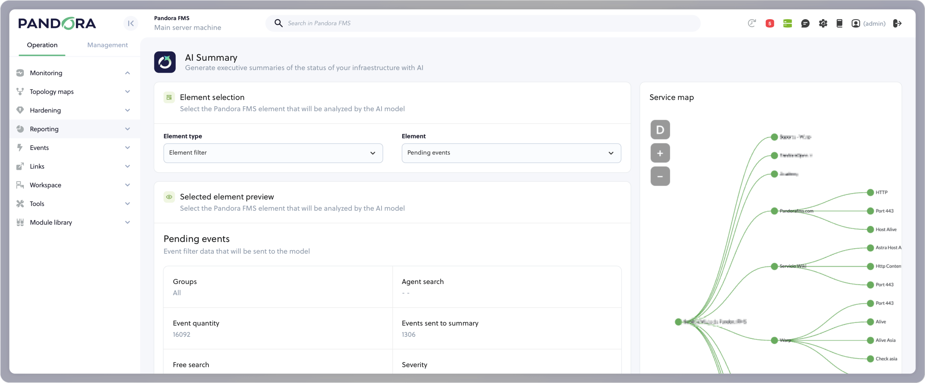Click the D button on the service map
The width and height of the screenshot is (925, 383).
660,130
